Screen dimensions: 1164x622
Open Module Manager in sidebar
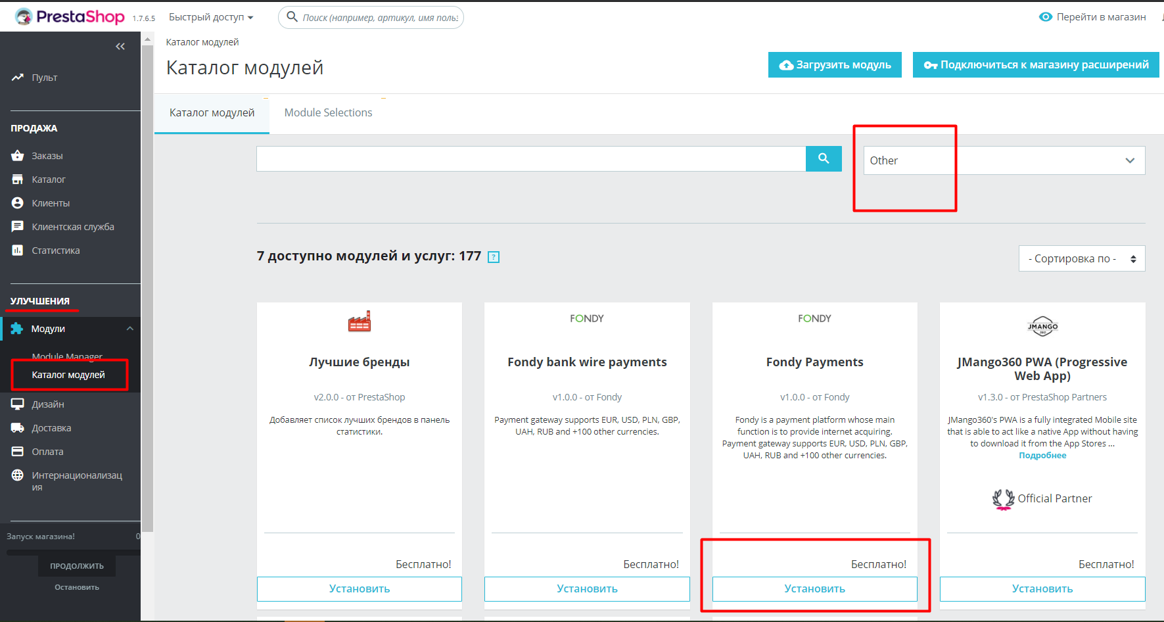pos(67,356)
